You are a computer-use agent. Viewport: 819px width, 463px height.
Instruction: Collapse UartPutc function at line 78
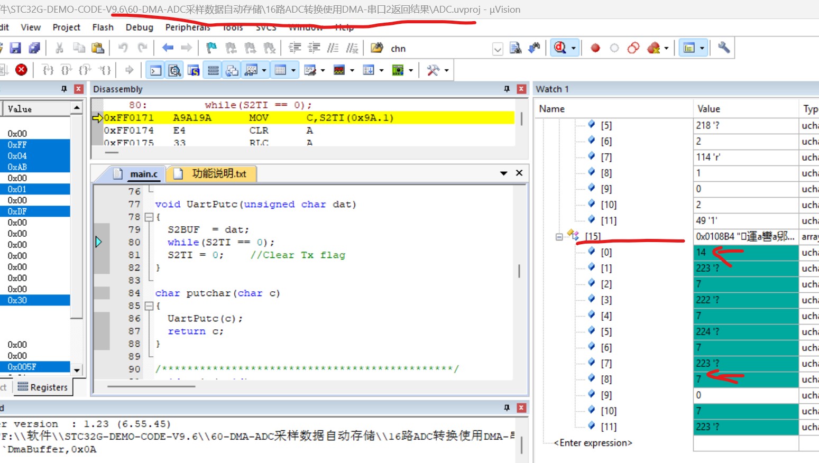point(149,217)
